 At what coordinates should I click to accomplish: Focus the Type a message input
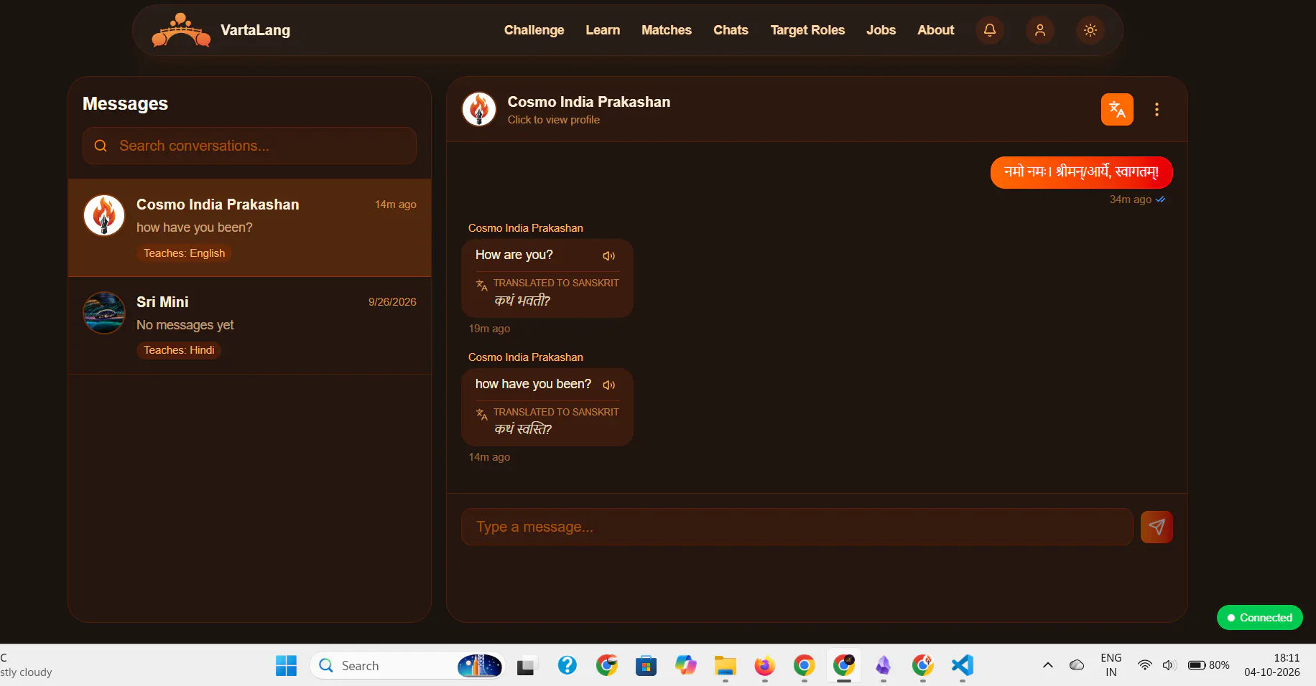point(797,527)
